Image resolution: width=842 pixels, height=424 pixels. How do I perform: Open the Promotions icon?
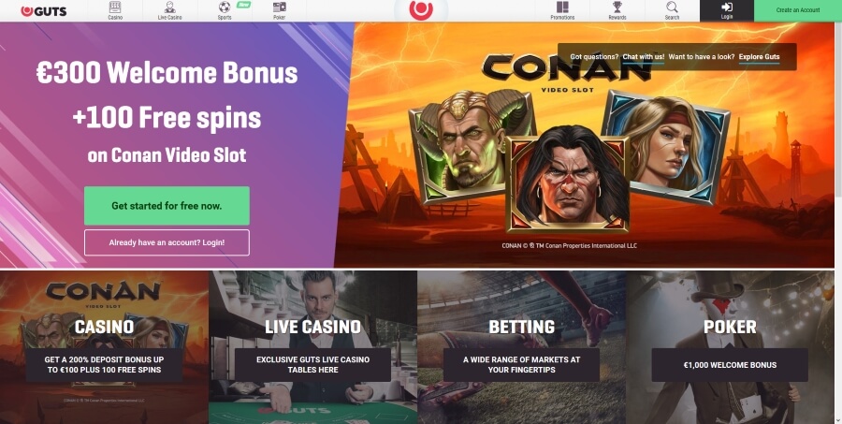click(x=562, y=7)
